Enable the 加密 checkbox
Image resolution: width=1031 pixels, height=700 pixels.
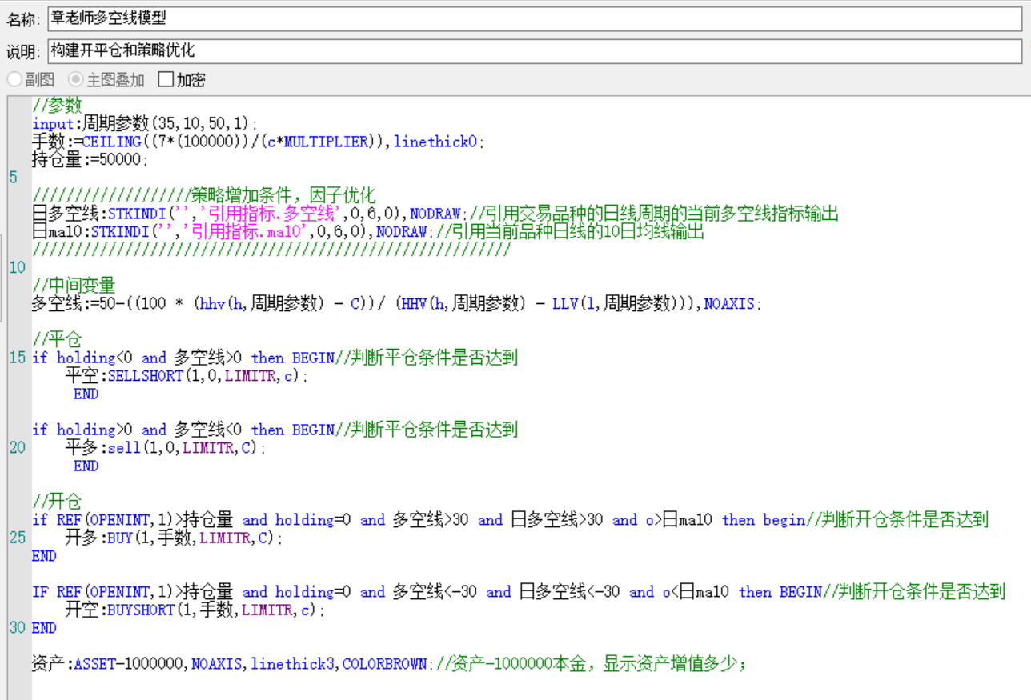166,80
